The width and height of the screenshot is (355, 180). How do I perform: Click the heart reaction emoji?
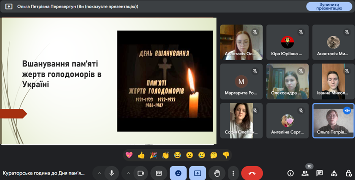(x=129, y=155)
